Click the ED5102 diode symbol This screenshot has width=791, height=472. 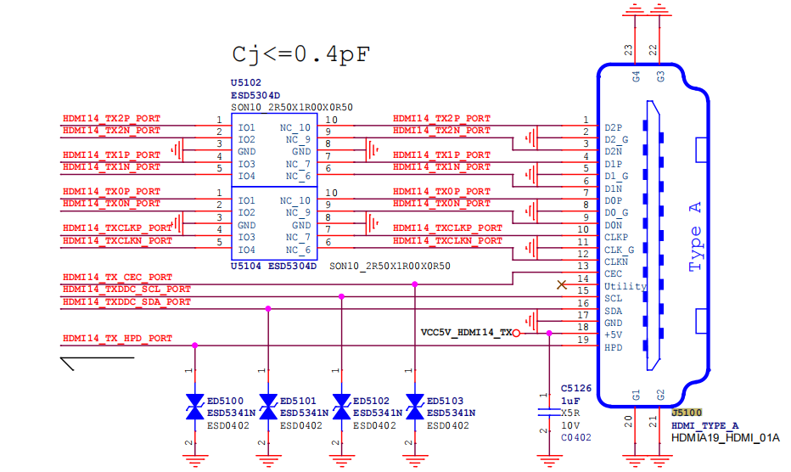click(341, 407)
